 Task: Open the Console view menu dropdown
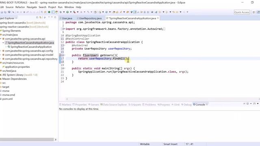pyautogui.click(x=258, y=104)
